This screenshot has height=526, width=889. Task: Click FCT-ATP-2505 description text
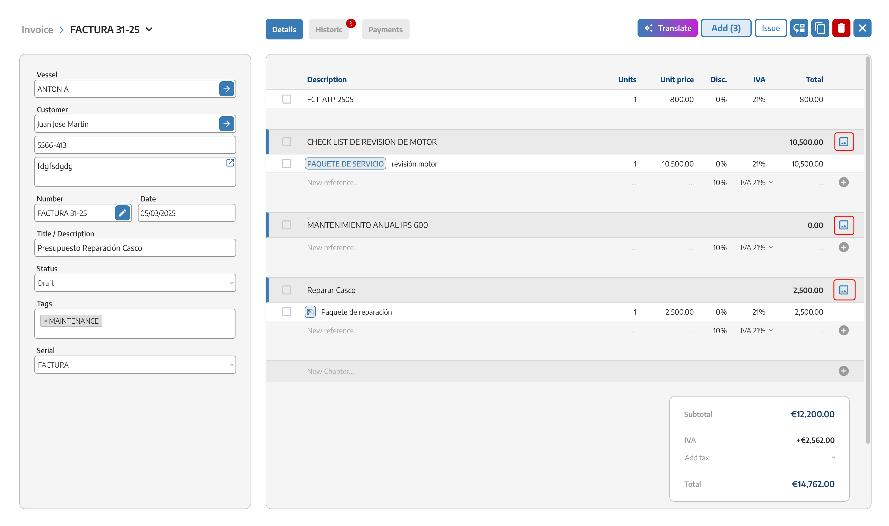click(330, 99)
